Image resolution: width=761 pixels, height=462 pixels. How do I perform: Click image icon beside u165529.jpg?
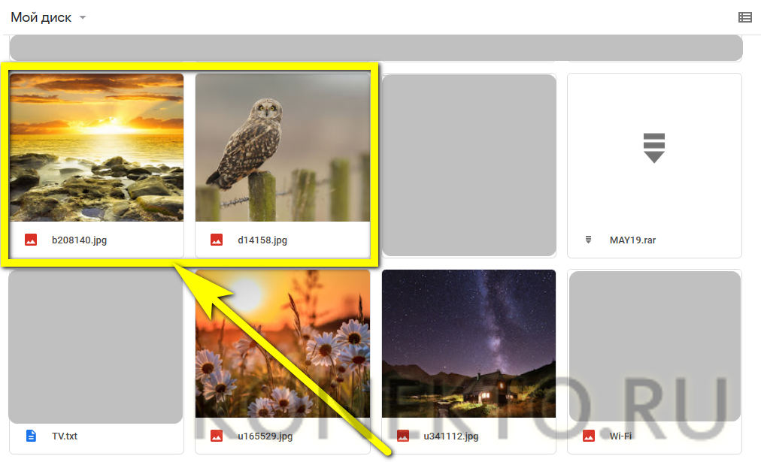217,436
